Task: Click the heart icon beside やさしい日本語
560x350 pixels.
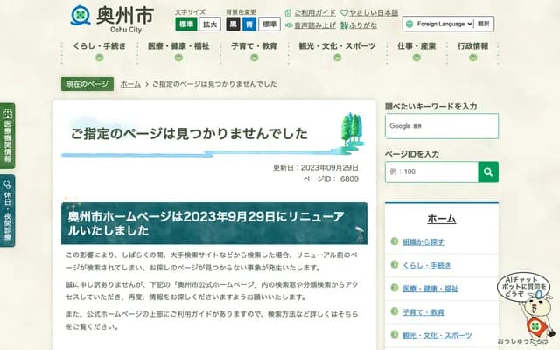Action: tap(344, 13)
